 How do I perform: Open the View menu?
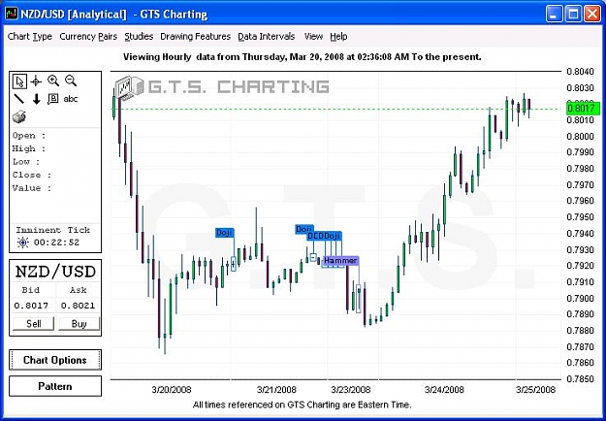[x=313, y=36]
